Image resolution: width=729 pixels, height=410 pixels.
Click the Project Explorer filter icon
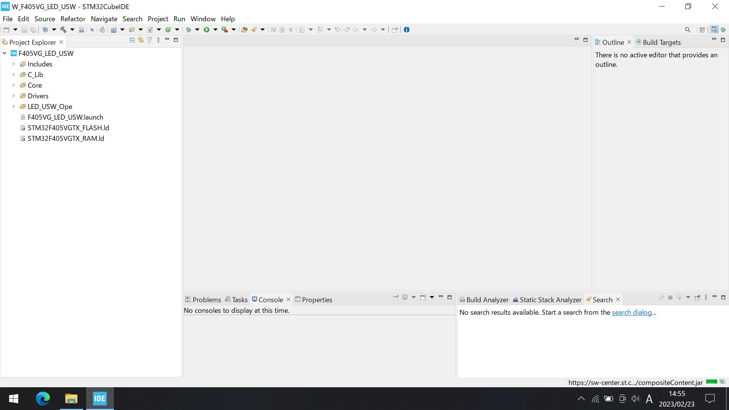150,40
